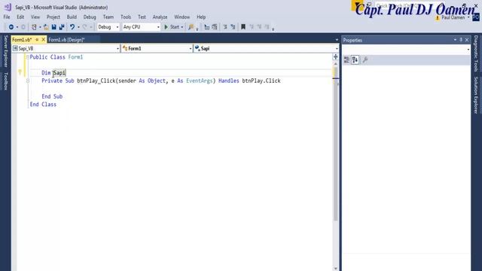Click the toolbar icon just left of the outdent icon
Image resolution: width=482 pixels, height=271 pixels.
point(215,27)
